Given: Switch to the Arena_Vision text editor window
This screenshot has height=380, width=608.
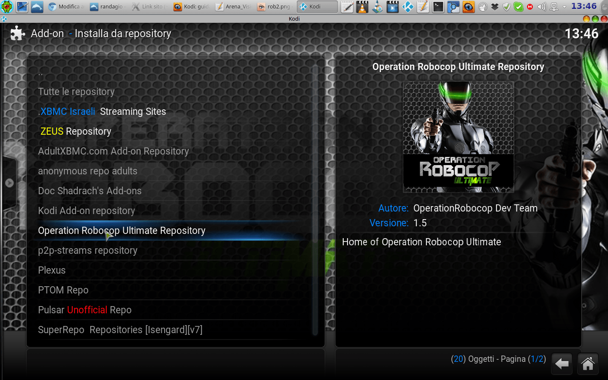Looking at the screenshot, I should click(233, 6).
